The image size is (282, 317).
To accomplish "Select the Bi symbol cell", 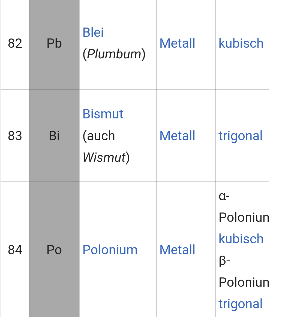I will click(54, 136).
